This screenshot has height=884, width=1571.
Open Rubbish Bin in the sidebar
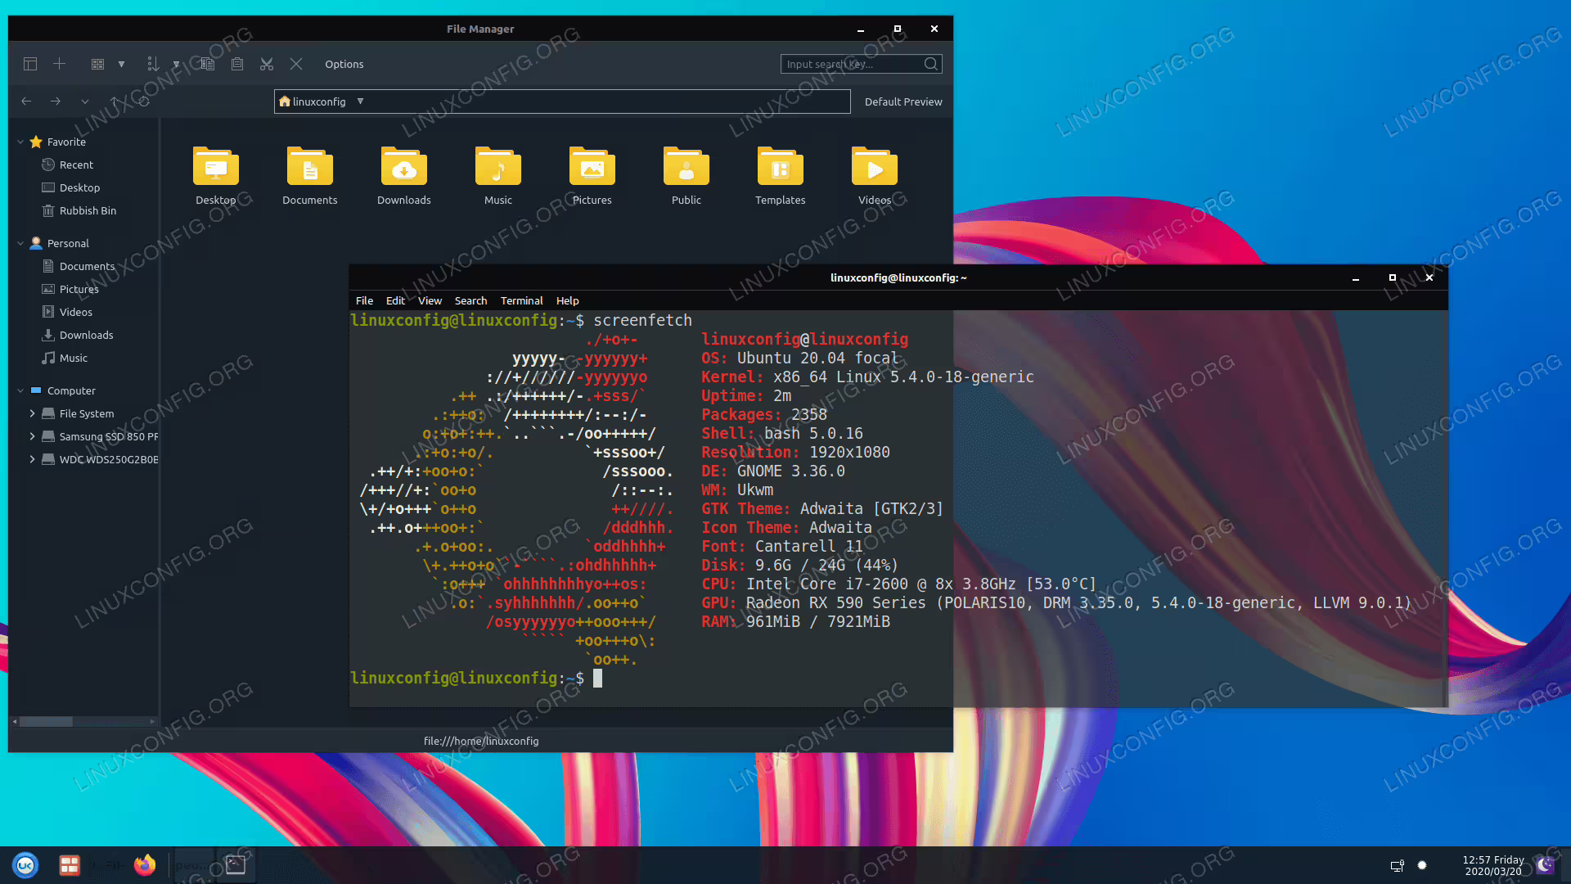coord(88,210)
